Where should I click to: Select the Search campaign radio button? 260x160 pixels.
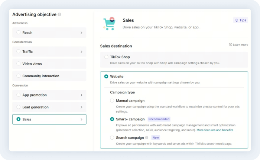tap(112, 138)
